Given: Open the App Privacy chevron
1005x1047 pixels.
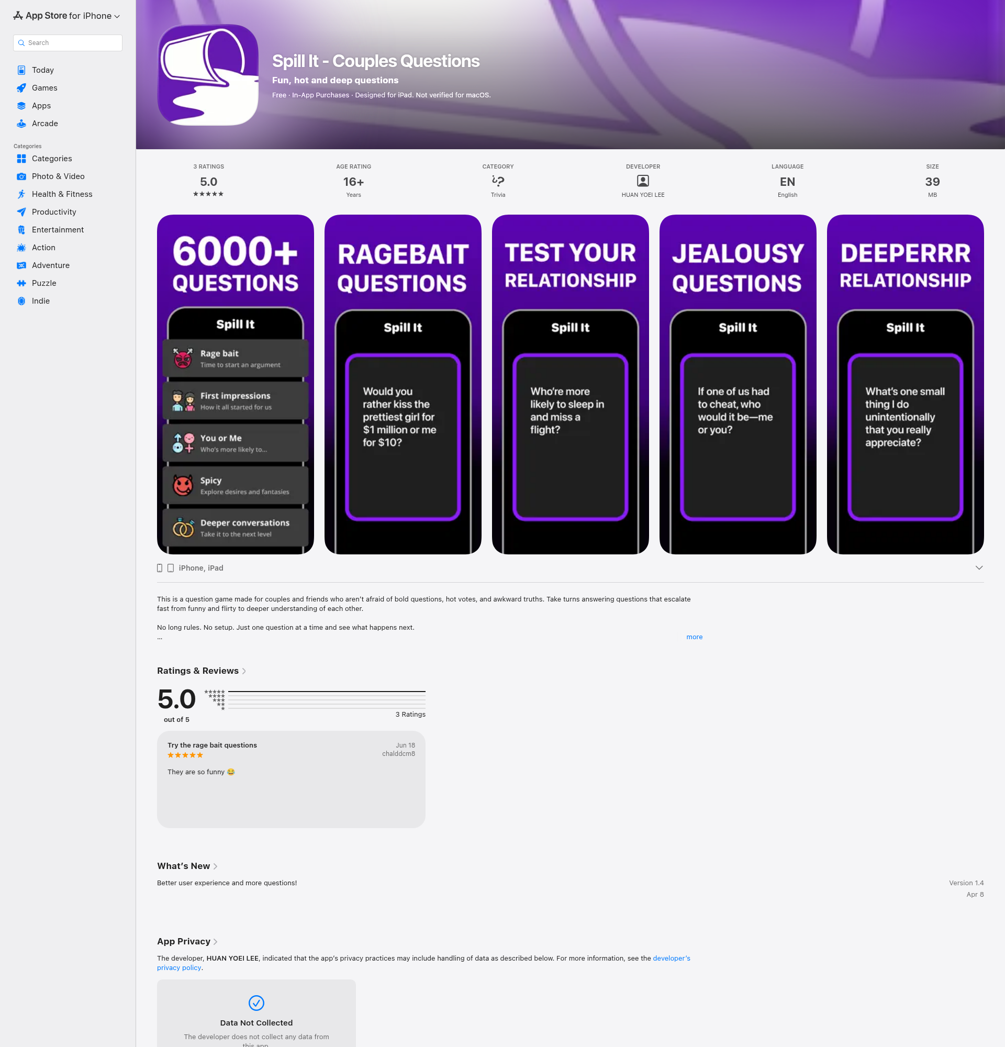Looking at the screenshot, I should pos(215,942).
